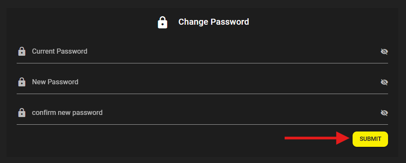The width and height of the screenshot is (406, 163).
Task: Reveal the New Password using the eye icon
Action: 384,82
